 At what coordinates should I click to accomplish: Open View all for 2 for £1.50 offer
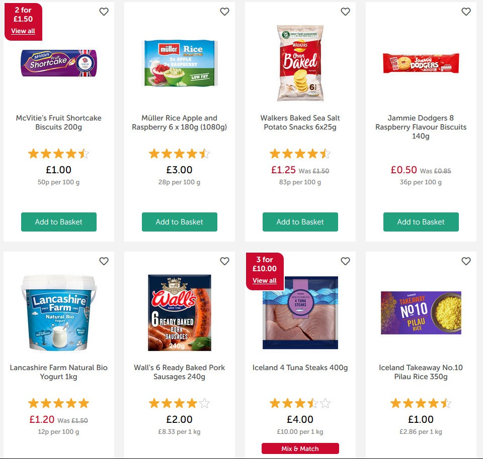point(23,31)
